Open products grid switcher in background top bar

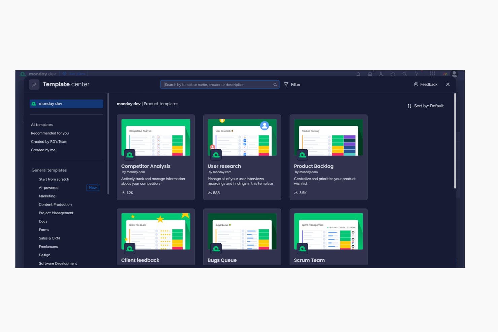click(x=432, y=74)
